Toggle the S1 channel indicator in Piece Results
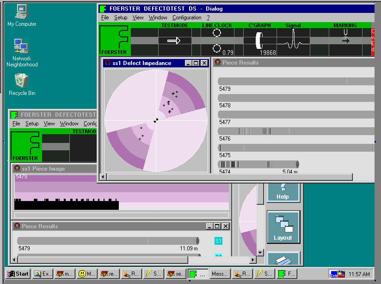 (x=218, y=241)
